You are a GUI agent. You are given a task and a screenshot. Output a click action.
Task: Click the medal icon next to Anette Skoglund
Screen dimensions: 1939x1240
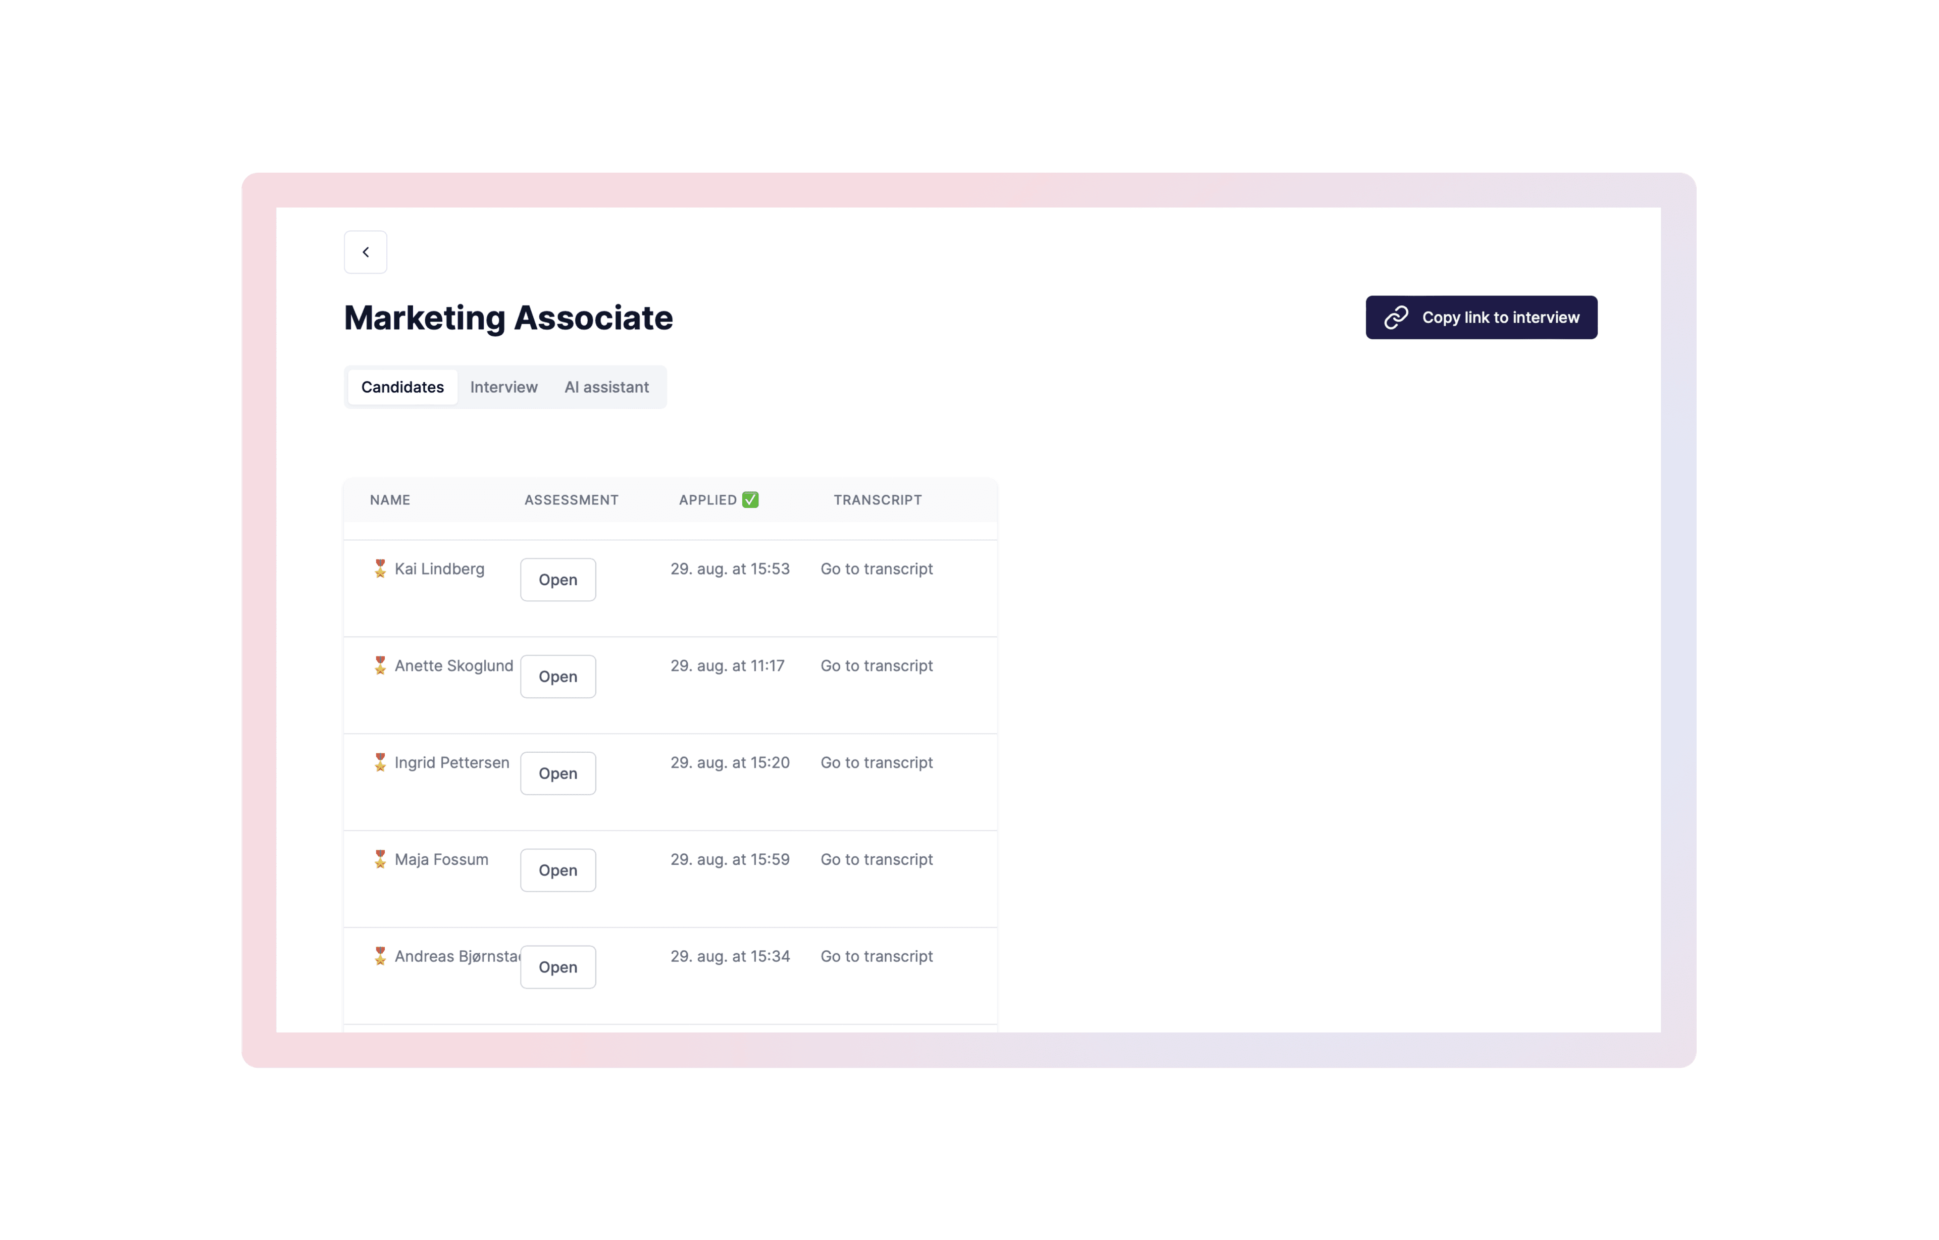coord(380,666)
